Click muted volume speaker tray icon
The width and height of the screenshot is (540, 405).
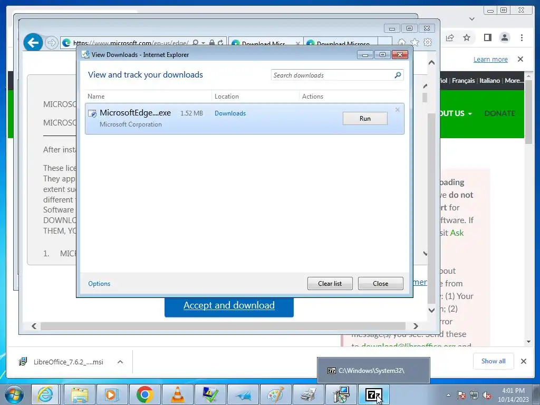[x=487, y=395]
